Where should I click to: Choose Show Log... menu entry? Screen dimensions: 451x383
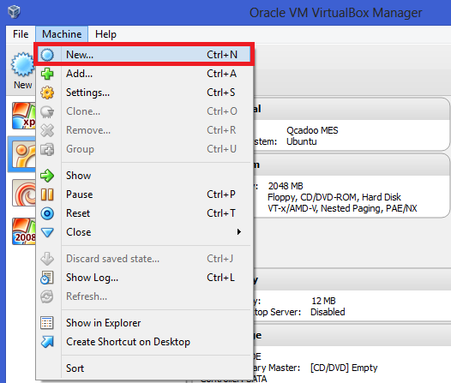click(x=144, y=278)
